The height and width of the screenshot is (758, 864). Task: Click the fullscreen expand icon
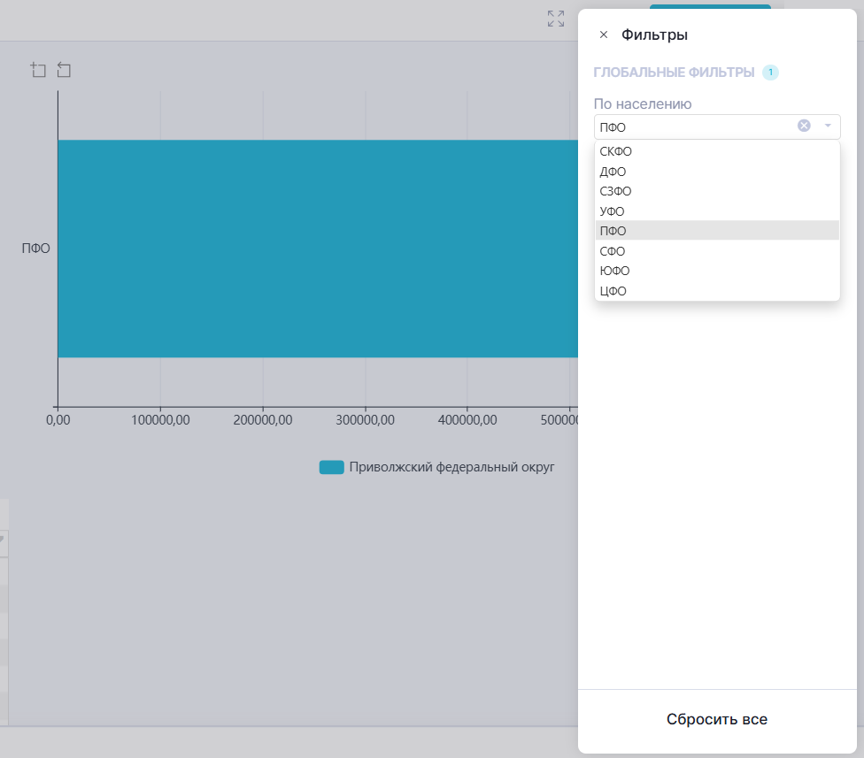coord(556,19)
